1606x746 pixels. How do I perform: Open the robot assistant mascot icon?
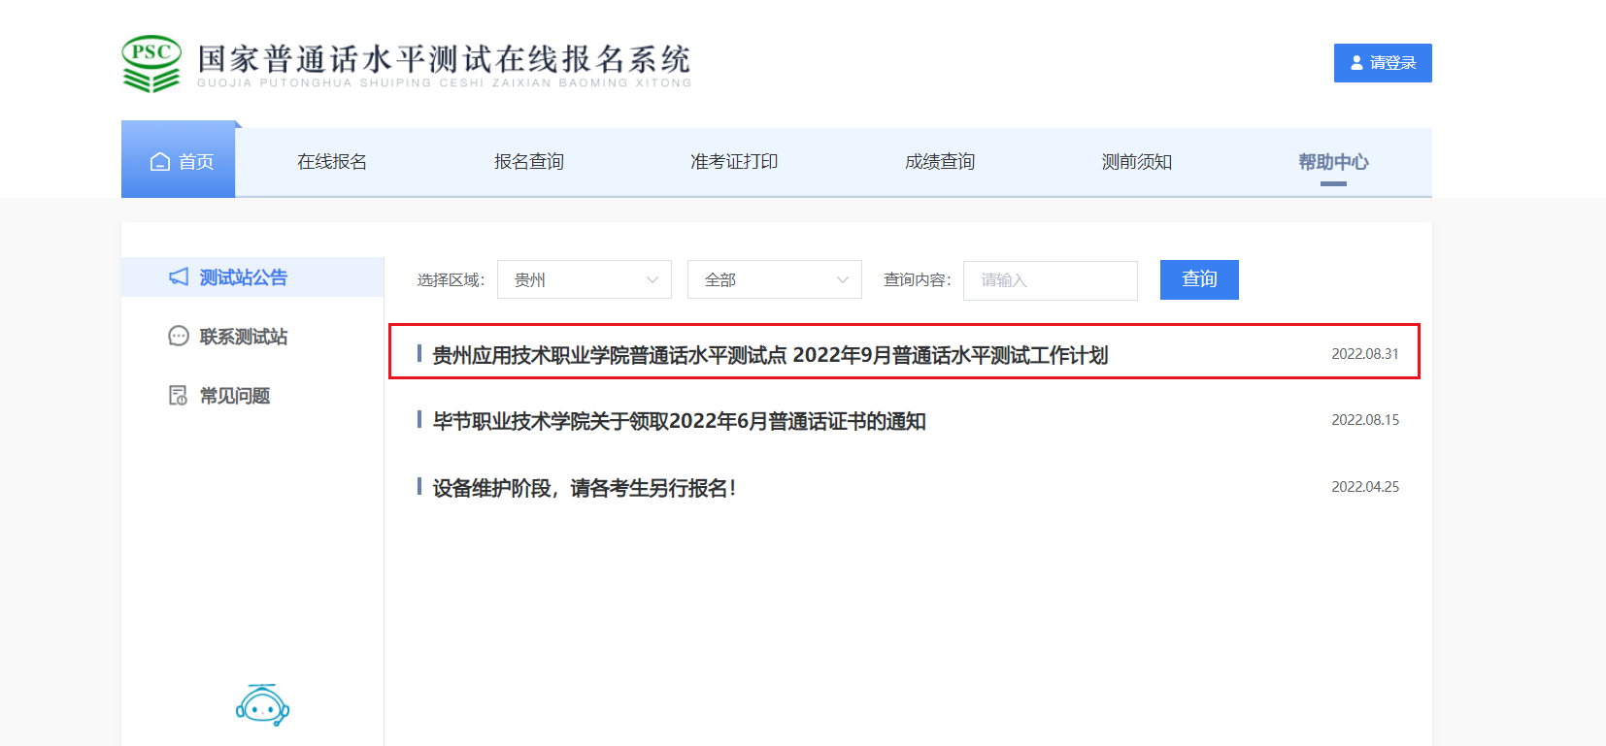pyautogui.click(x=262, y=705)
